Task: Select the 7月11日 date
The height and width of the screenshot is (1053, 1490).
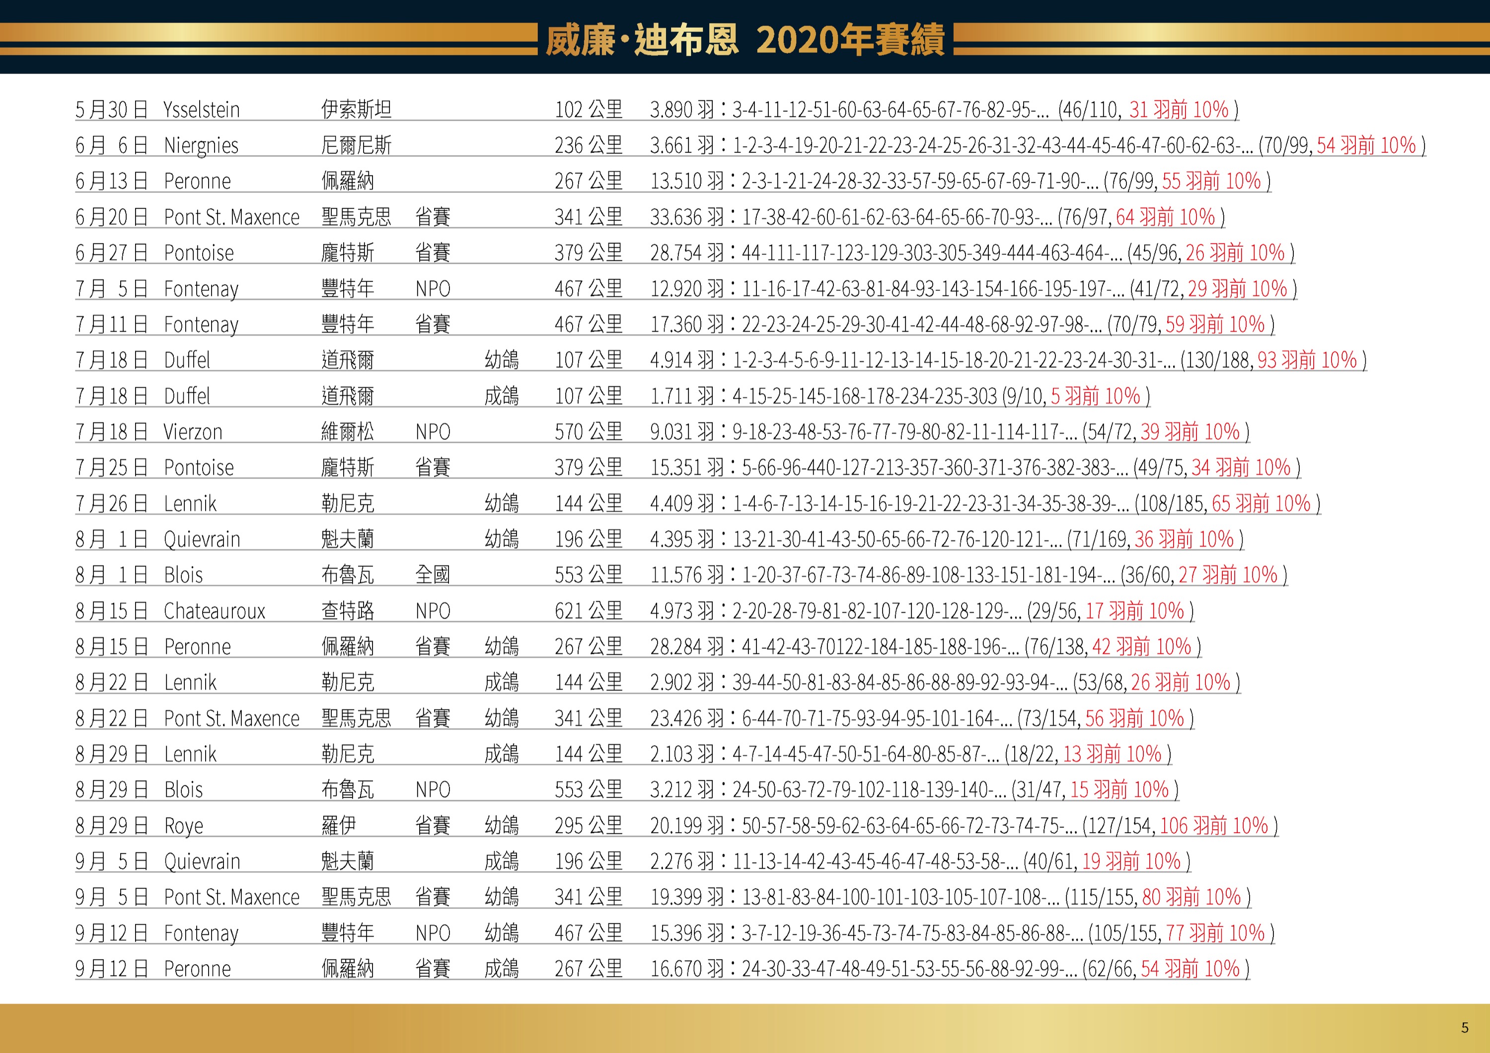Action: [x=112, y=324]
